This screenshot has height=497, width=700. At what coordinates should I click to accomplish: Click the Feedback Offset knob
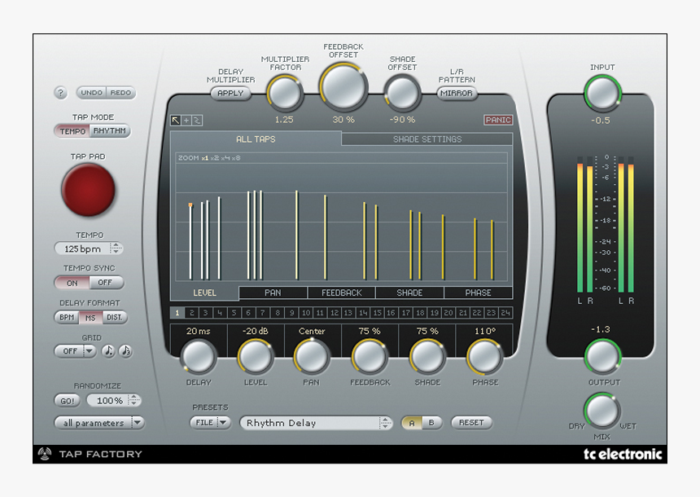343,87
